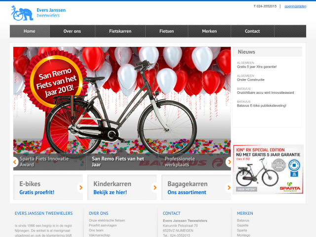Image resolution: width=316 pixels, height=237 pixels.
Task: Click the Evers Janssen Tweewielers footer heading
Action: [x=43, y=213]
